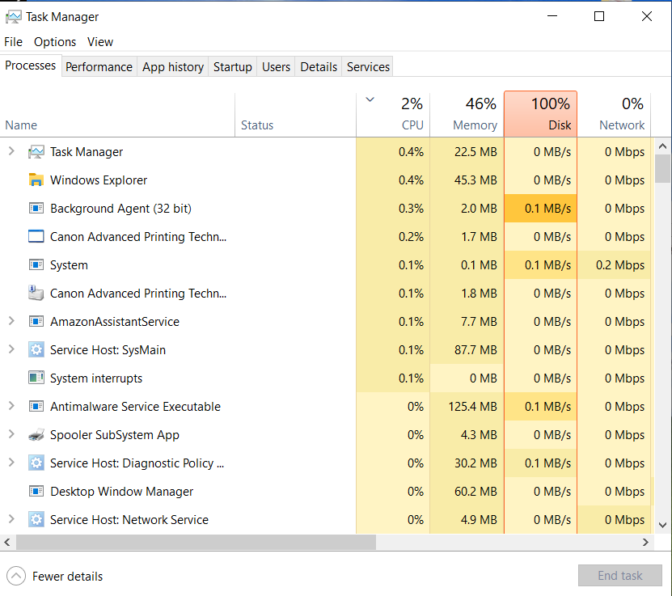Click the System process icon
Viewport: 672px width, 596px height.
pyautogui.click(x=36, y=264)
